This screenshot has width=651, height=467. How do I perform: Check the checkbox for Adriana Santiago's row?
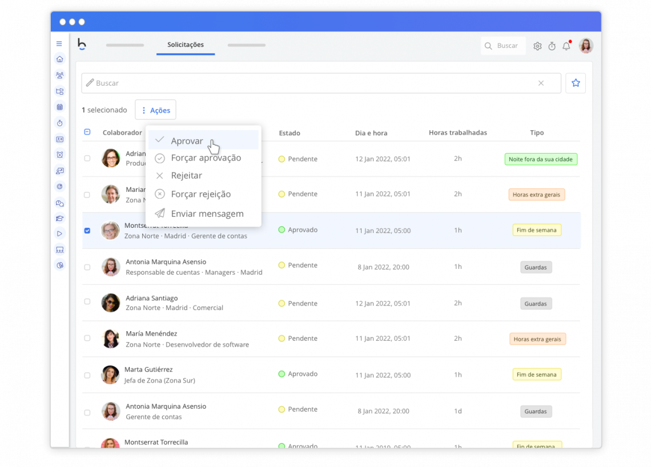(x=87, y=303)
